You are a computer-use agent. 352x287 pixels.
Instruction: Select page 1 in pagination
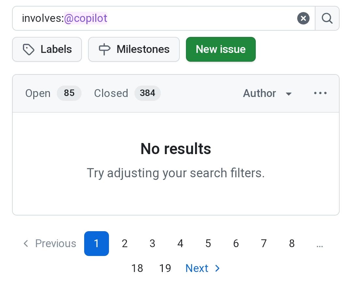click(96, 243)
